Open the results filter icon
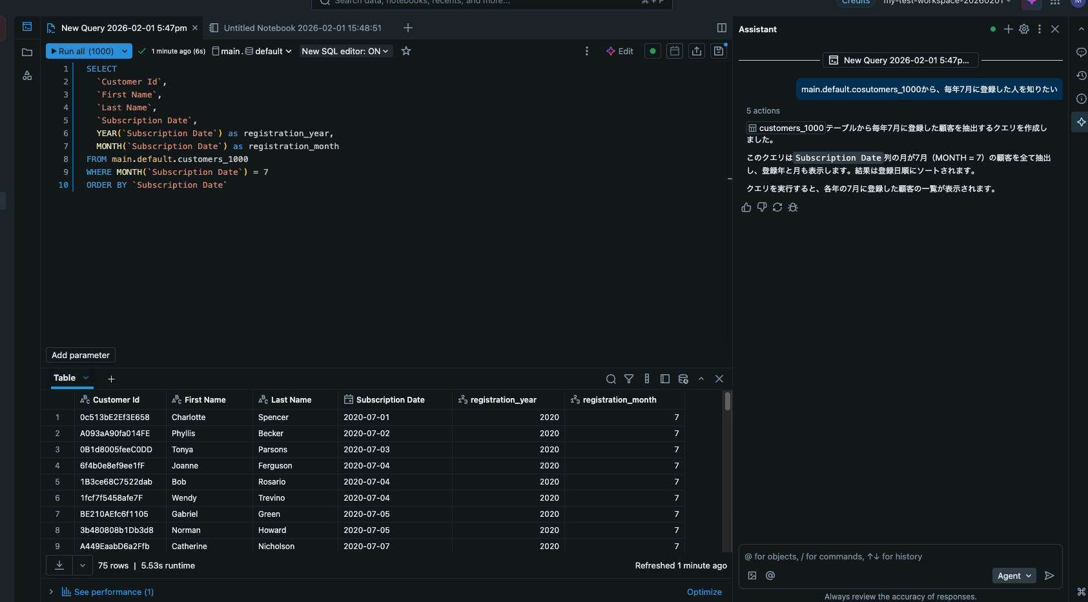Screen dimensions: 1088x602 click(x=629, y=379)
